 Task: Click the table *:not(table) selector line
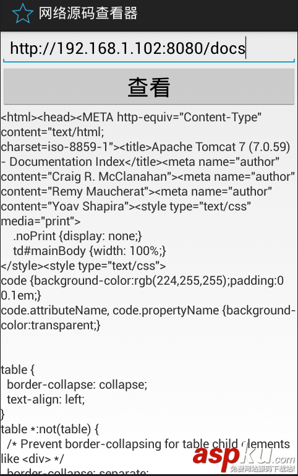coord(49,430)
